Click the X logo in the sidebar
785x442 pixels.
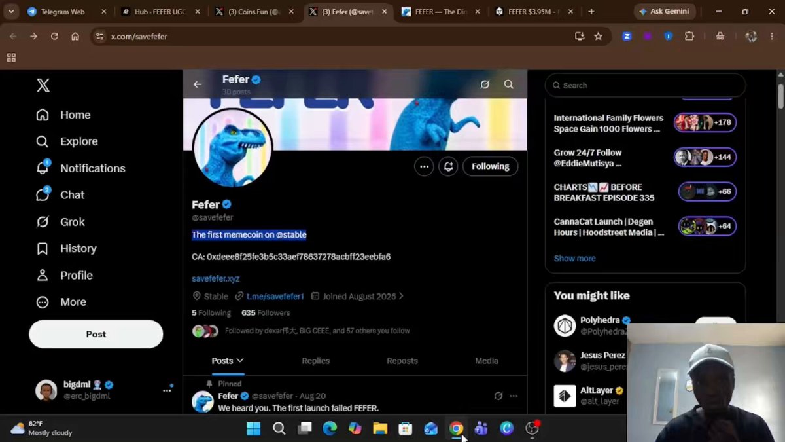pos(43,85)
